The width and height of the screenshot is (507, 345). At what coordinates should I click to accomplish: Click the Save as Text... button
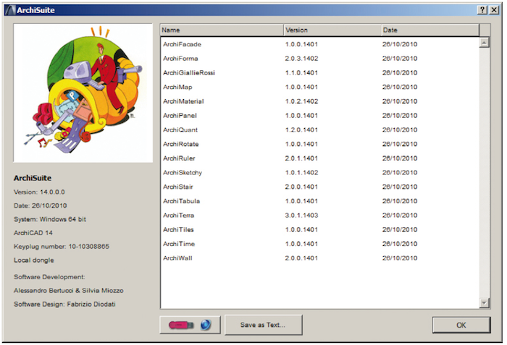[x=263, y=325]
